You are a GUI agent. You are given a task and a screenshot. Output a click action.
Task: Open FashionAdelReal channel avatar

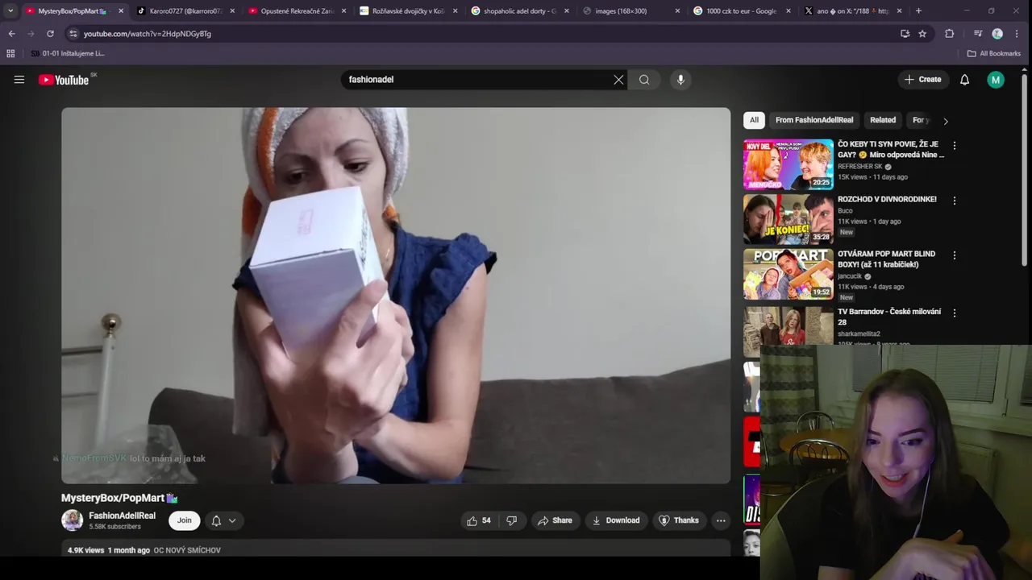(x=73, y=520)
